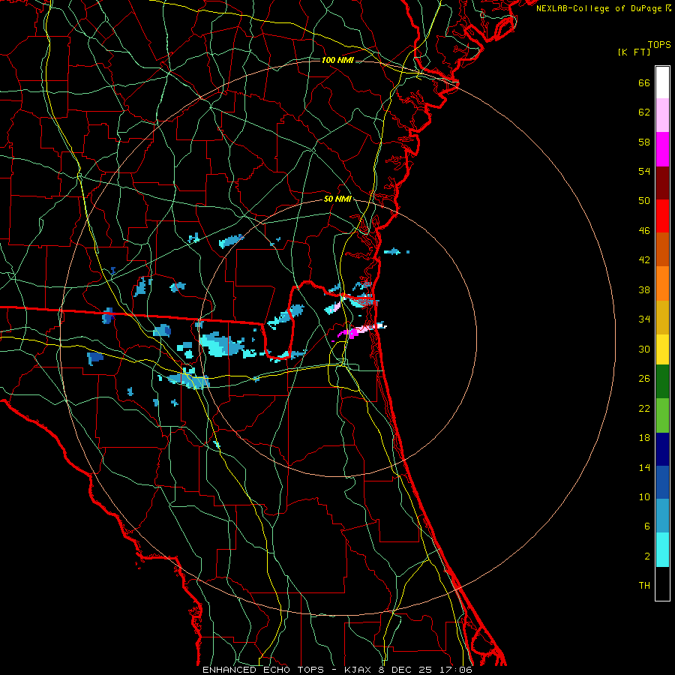Click the legend value 26
Screen dimensions: 675x675
[644, 379]
